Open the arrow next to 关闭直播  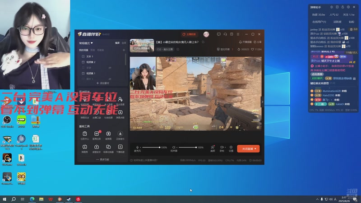(x=255, y=149)
